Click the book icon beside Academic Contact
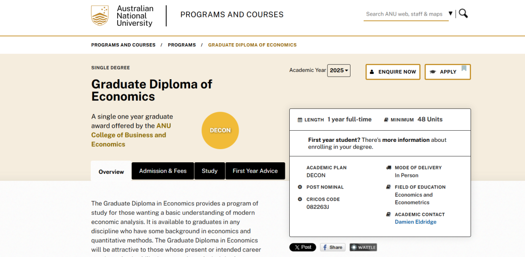 [388, 214]
